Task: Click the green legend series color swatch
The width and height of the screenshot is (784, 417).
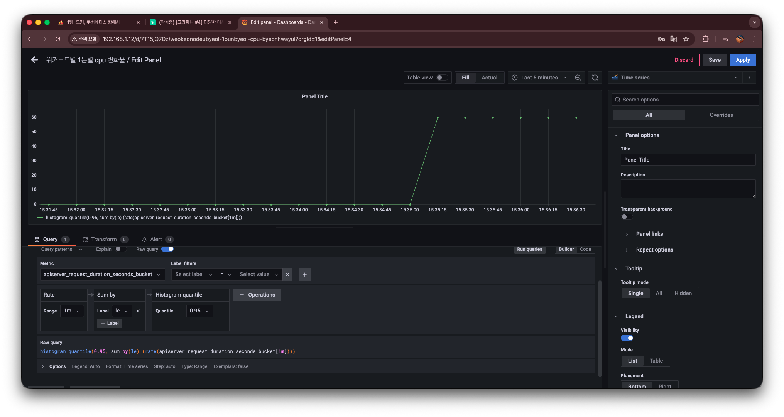Action: click(40, 218)
